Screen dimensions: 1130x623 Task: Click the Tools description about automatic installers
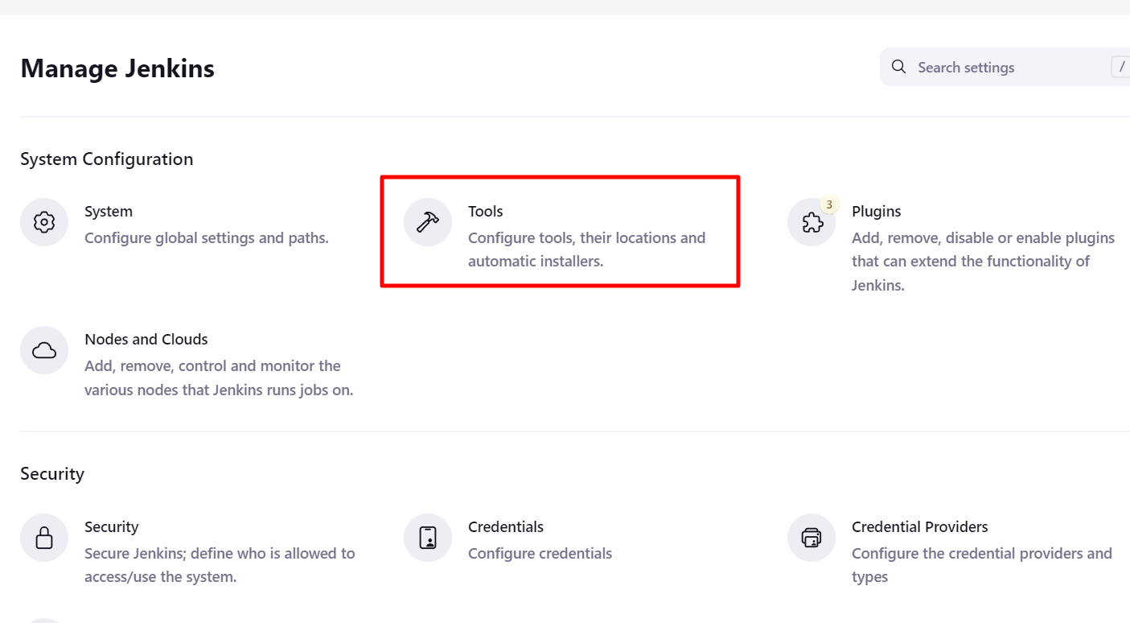(x=587, y=250)
